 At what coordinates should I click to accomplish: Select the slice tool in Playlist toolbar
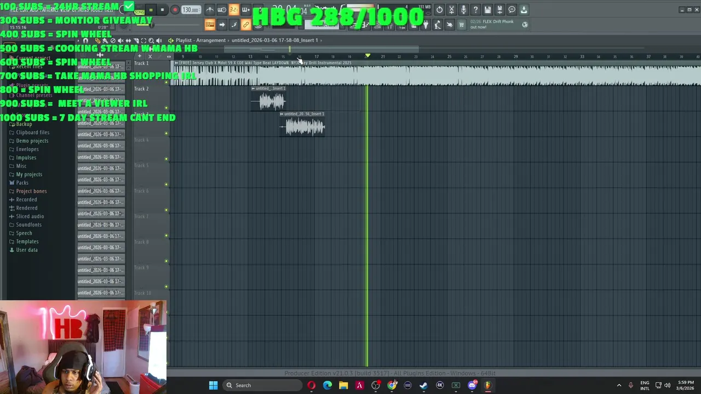click(x=136, y=40)
